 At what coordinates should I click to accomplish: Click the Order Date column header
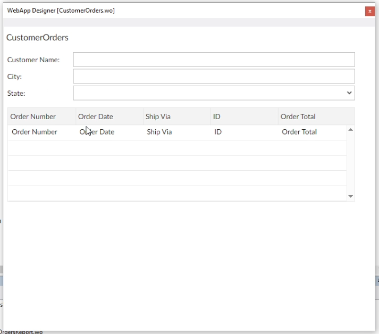click(x=96, y=116)
